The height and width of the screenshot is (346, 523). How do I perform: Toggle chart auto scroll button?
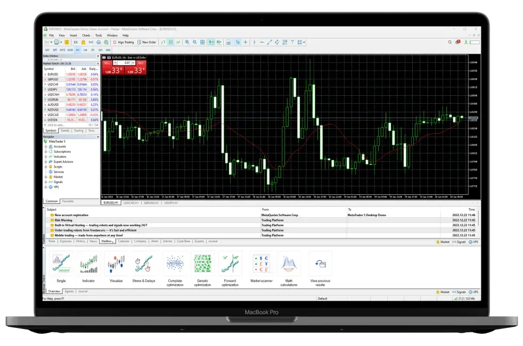click(211, 43)
